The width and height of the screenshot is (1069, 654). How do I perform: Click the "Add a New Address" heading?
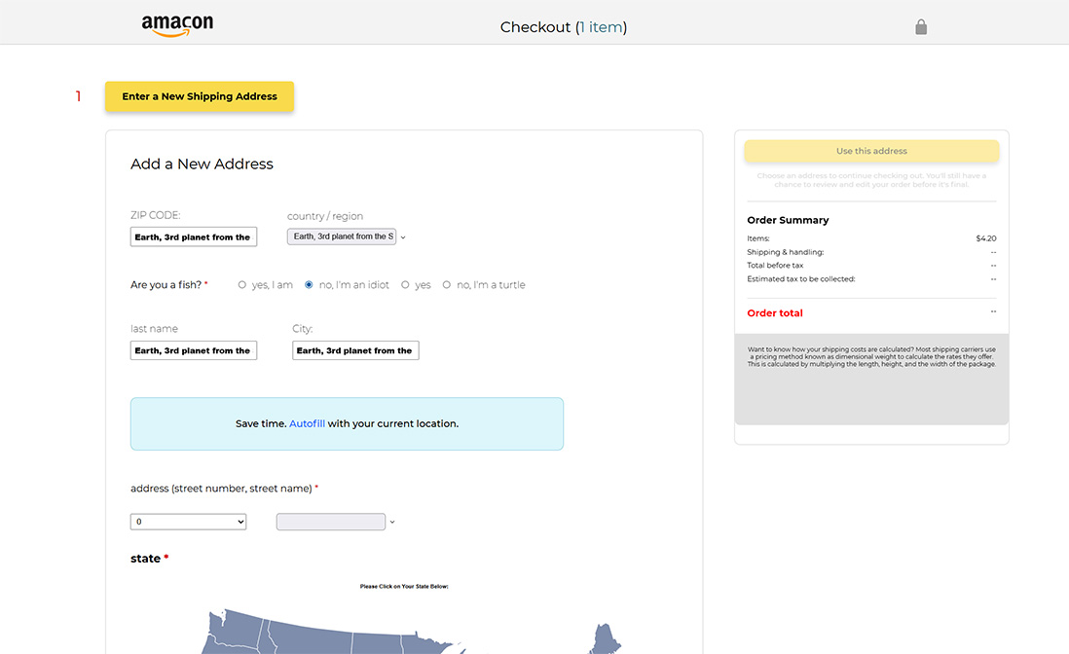[x=202, y=163]
